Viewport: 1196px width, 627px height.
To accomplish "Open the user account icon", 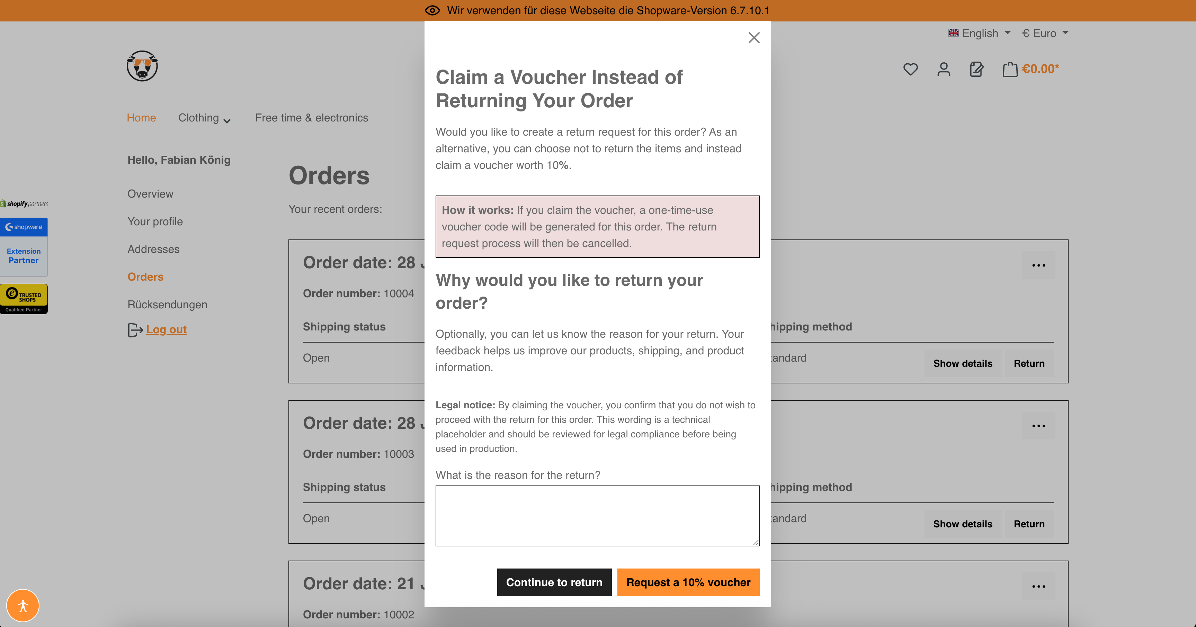I will [944, 69].
